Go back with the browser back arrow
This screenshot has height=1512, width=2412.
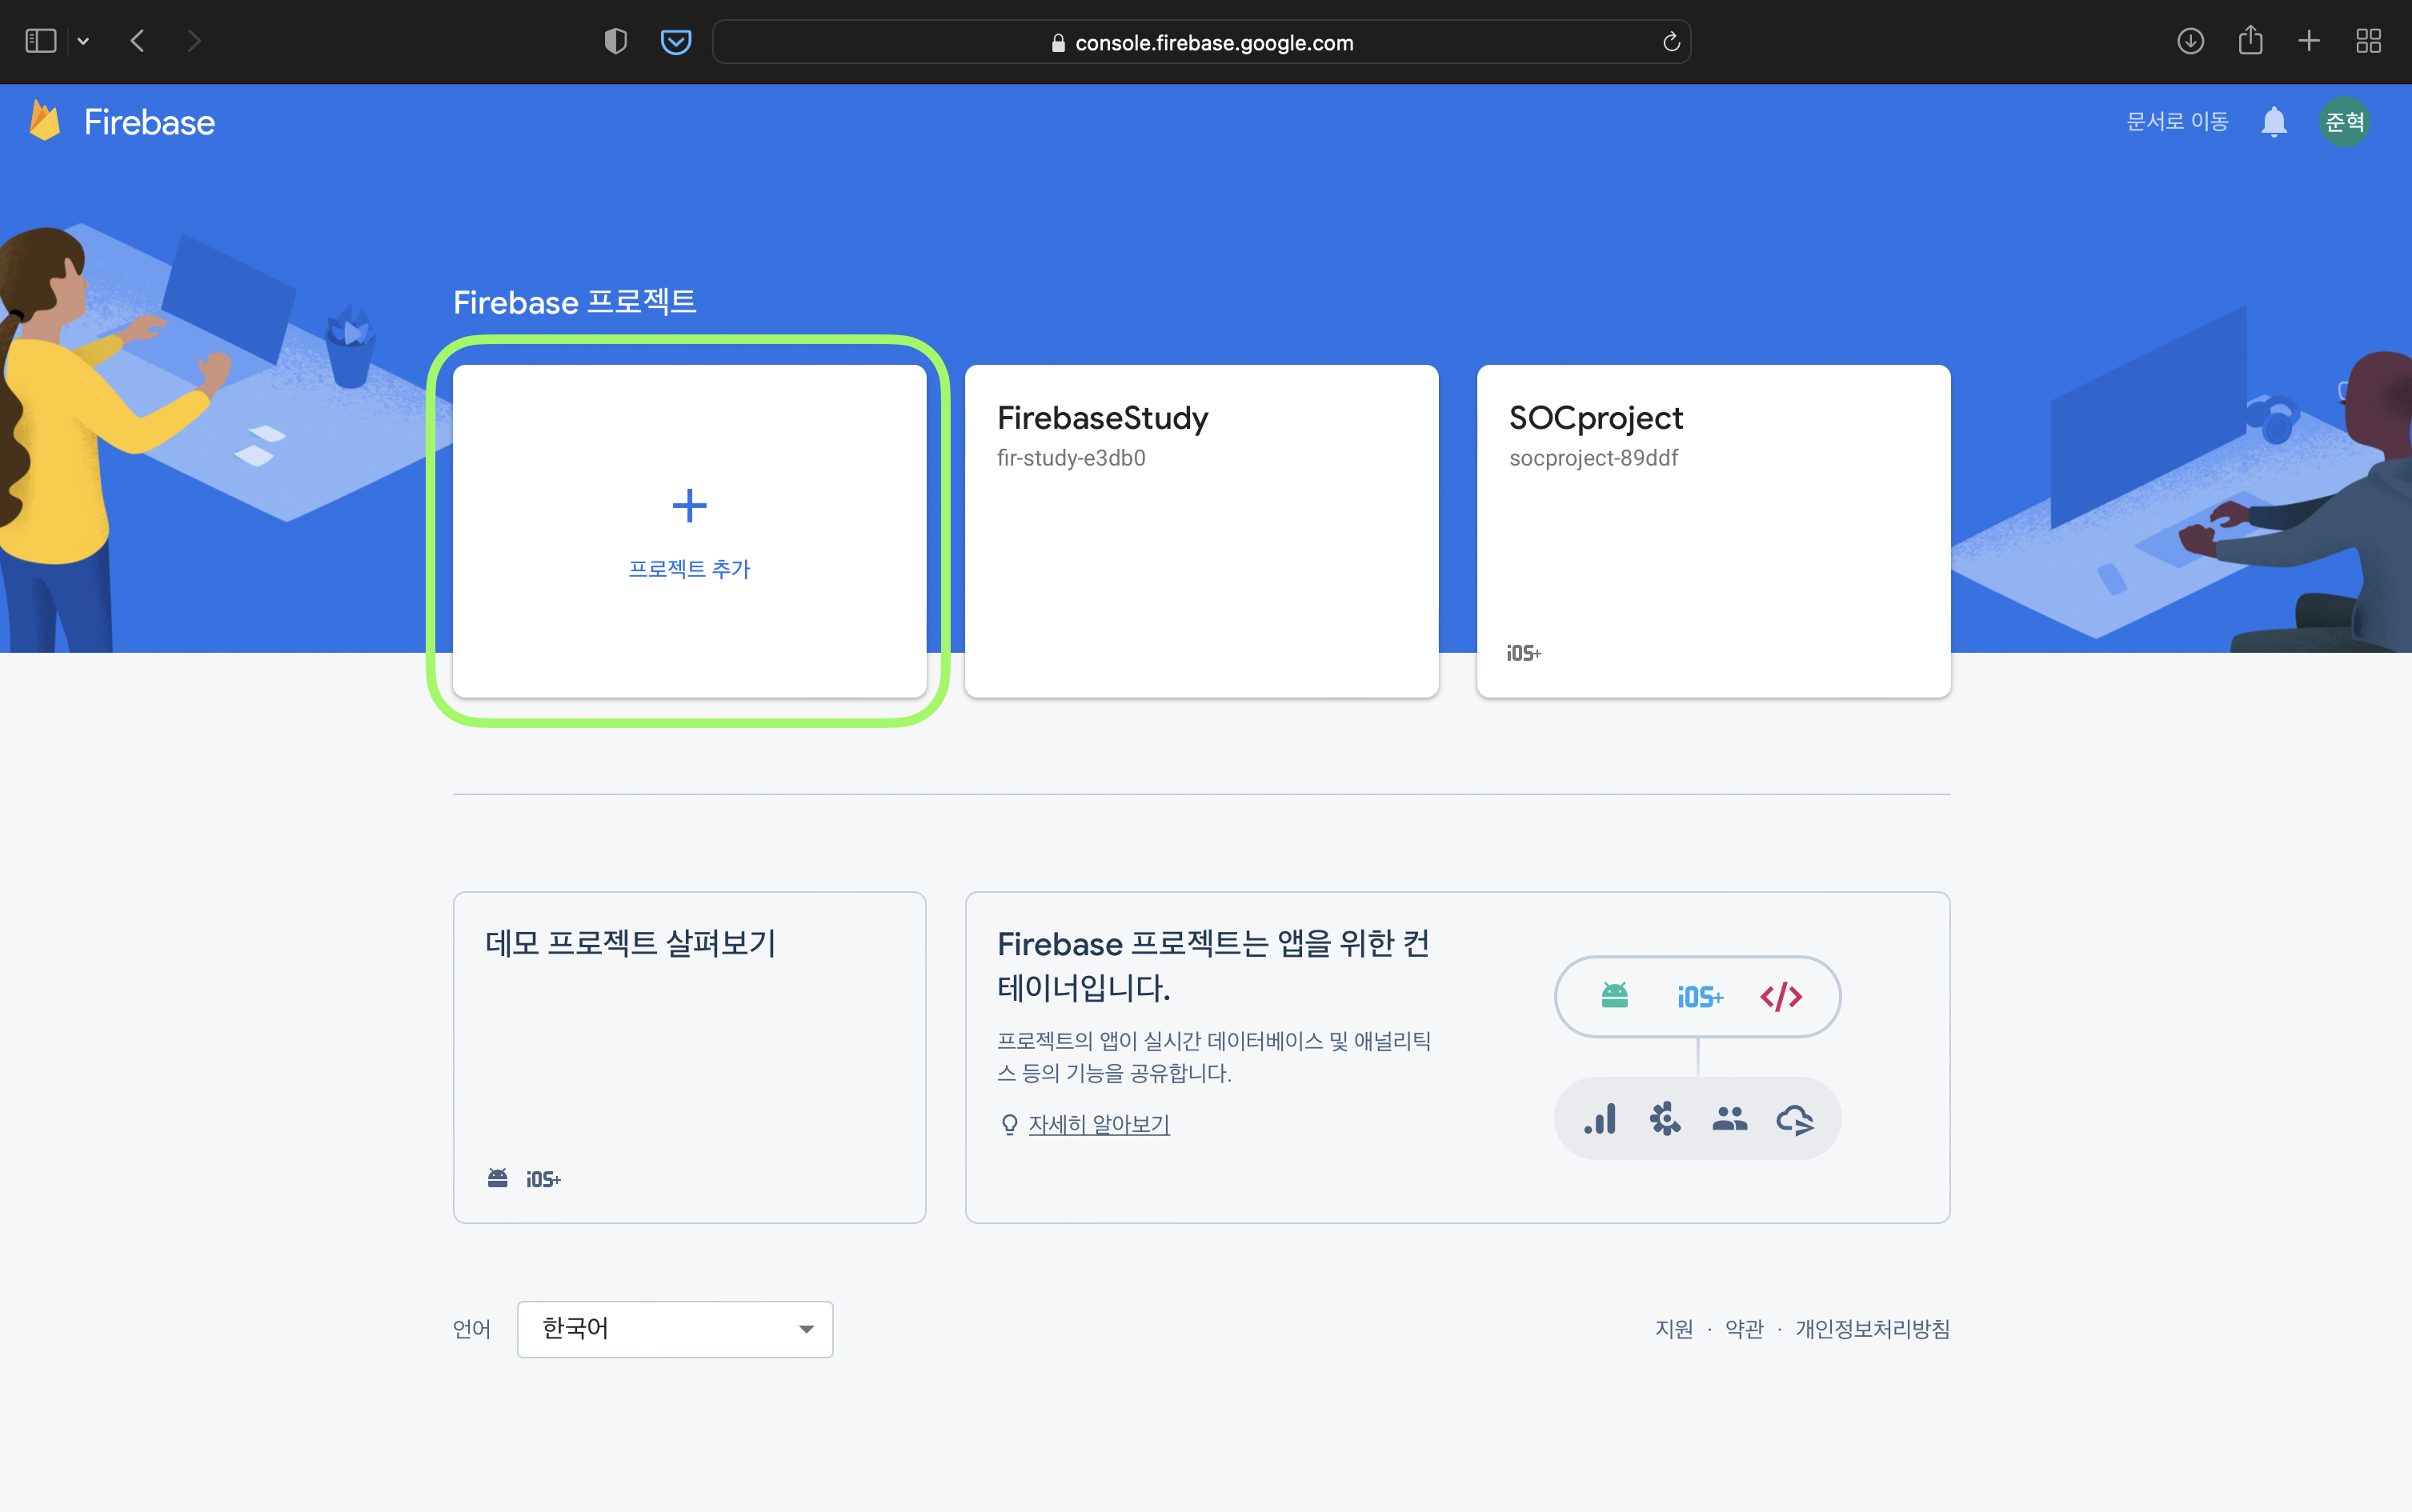(138, 41)
